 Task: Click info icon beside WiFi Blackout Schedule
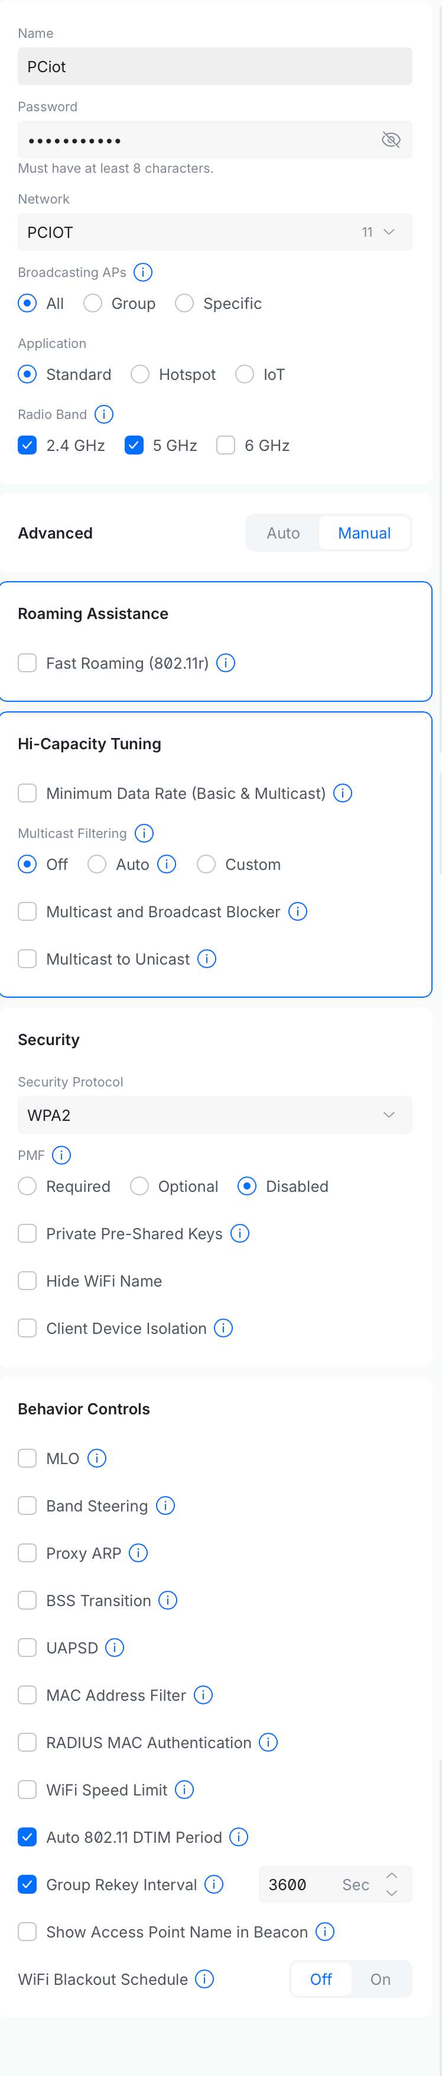click(x=205, y=1980)
